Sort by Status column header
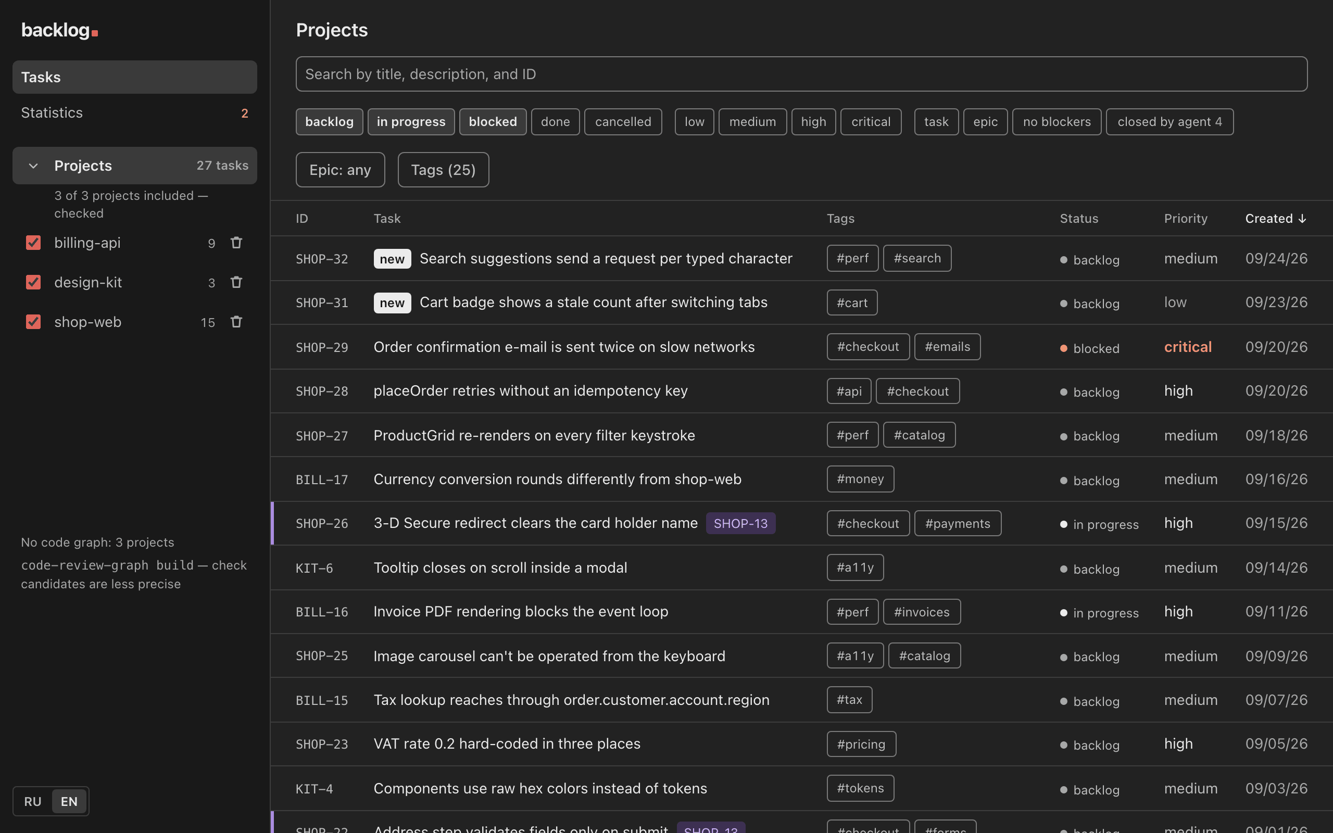 coord(1079,219)
